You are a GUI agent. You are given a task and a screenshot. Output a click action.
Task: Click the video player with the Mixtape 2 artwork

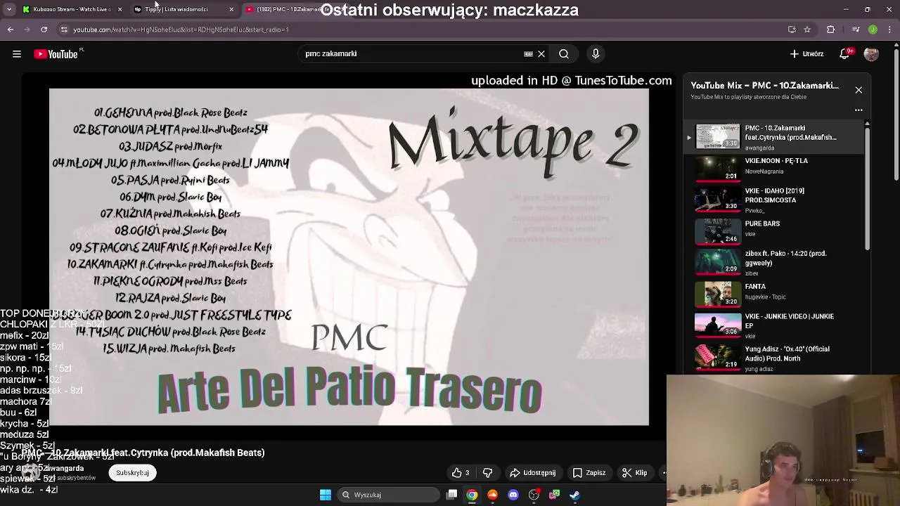pyautogui.click(x=349, y=257)
